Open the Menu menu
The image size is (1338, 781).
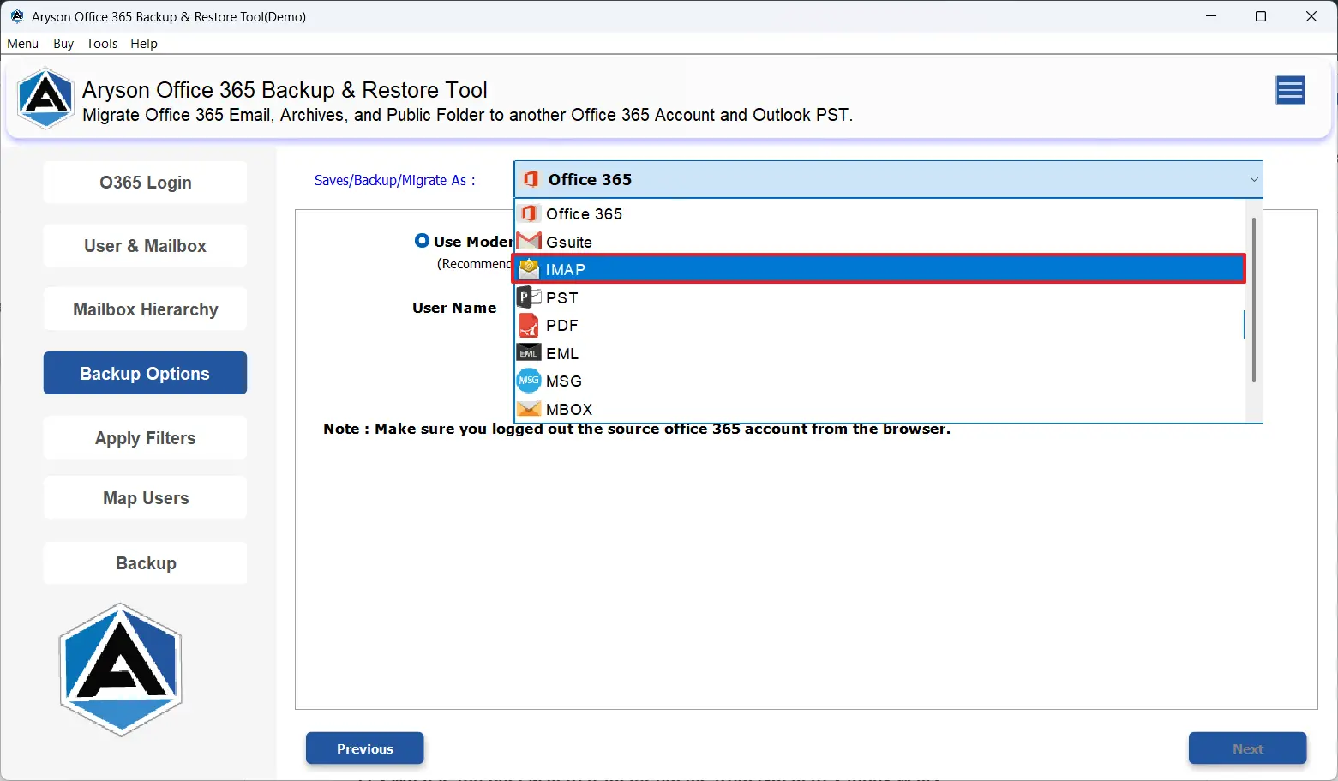(x=23, y=43)
